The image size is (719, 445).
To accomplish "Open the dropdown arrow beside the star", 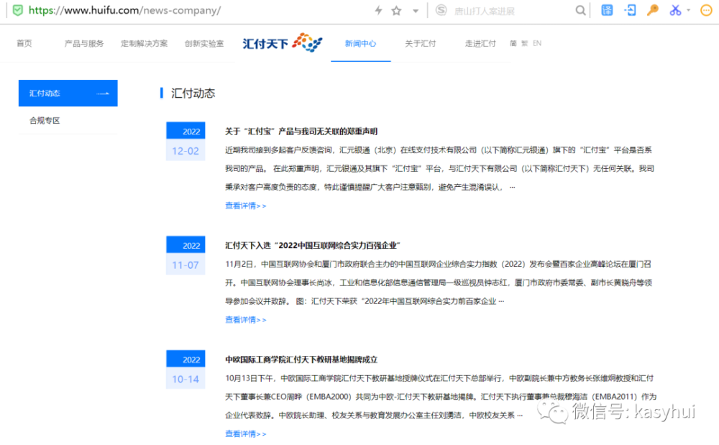I will coord(416,11).
